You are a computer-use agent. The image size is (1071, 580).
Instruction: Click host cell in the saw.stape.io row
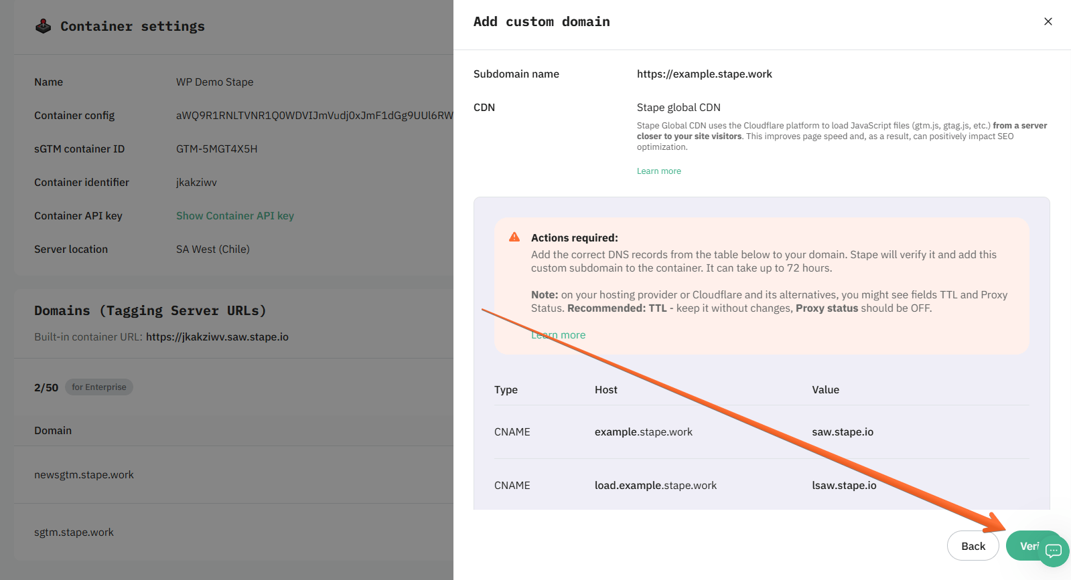(644, 432)
